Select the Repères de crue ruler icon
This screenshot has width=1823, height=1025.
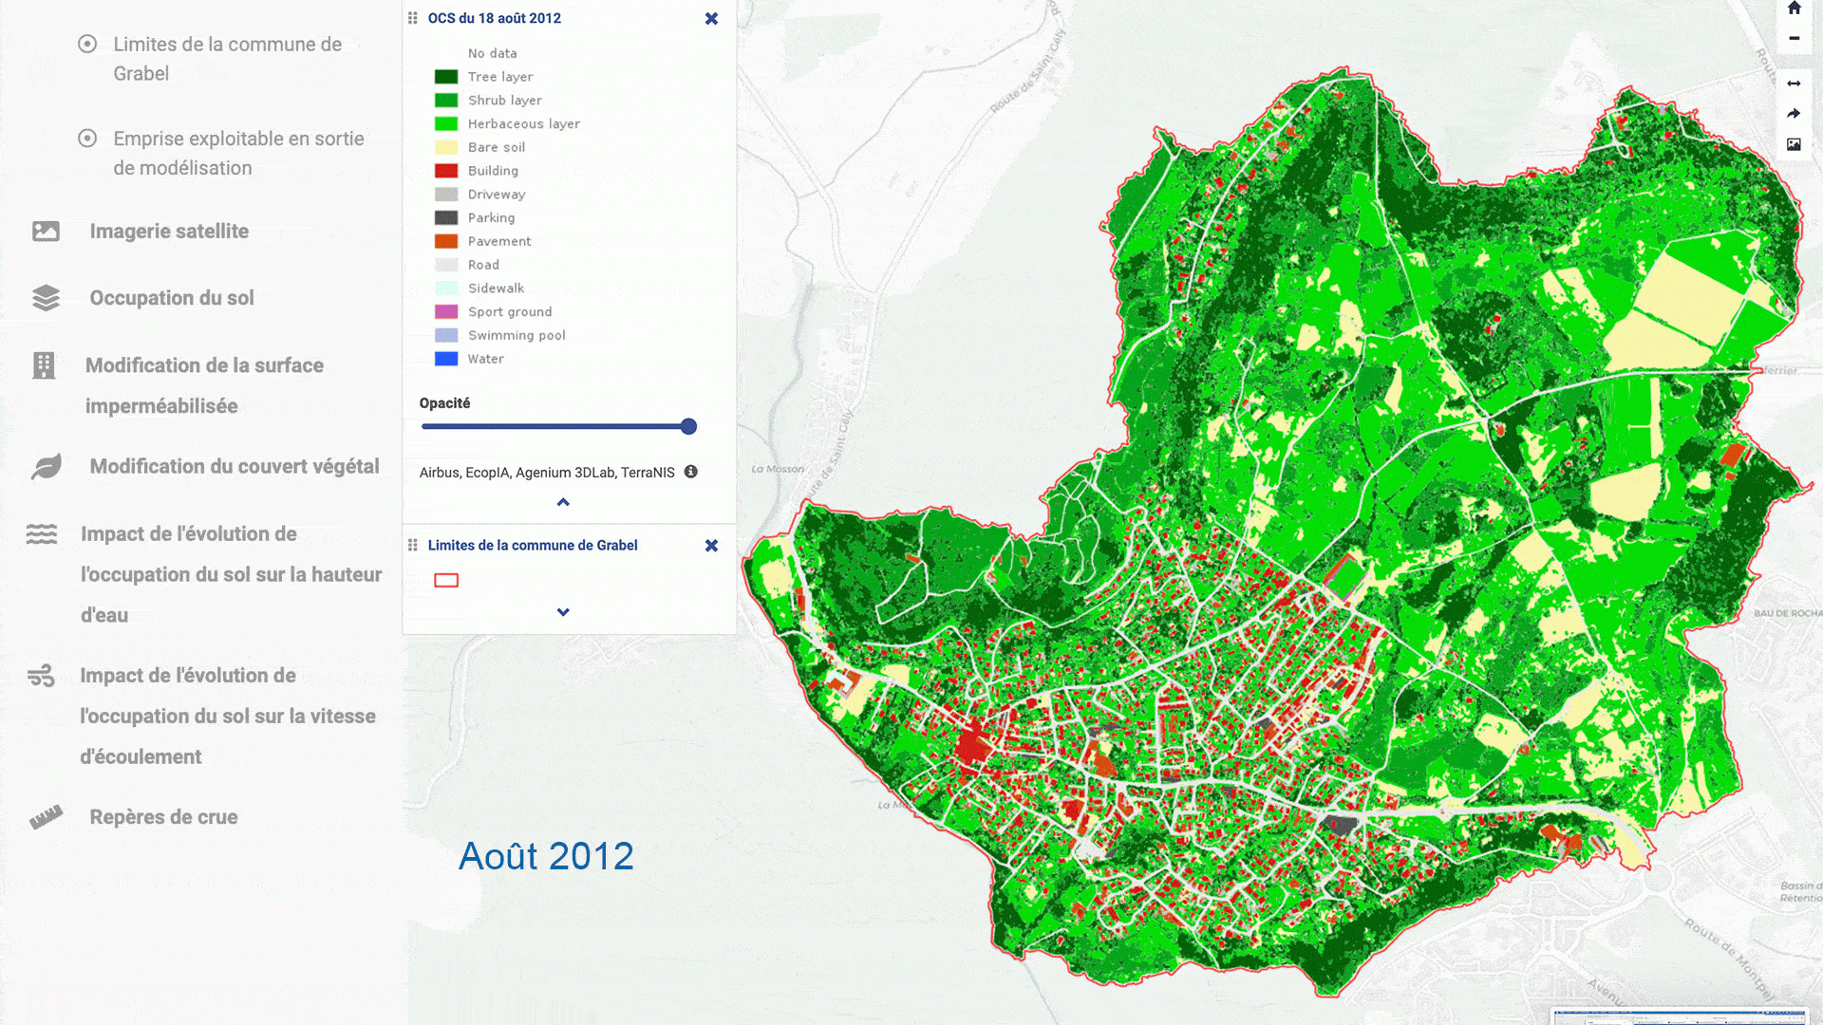tap(45, 816)
